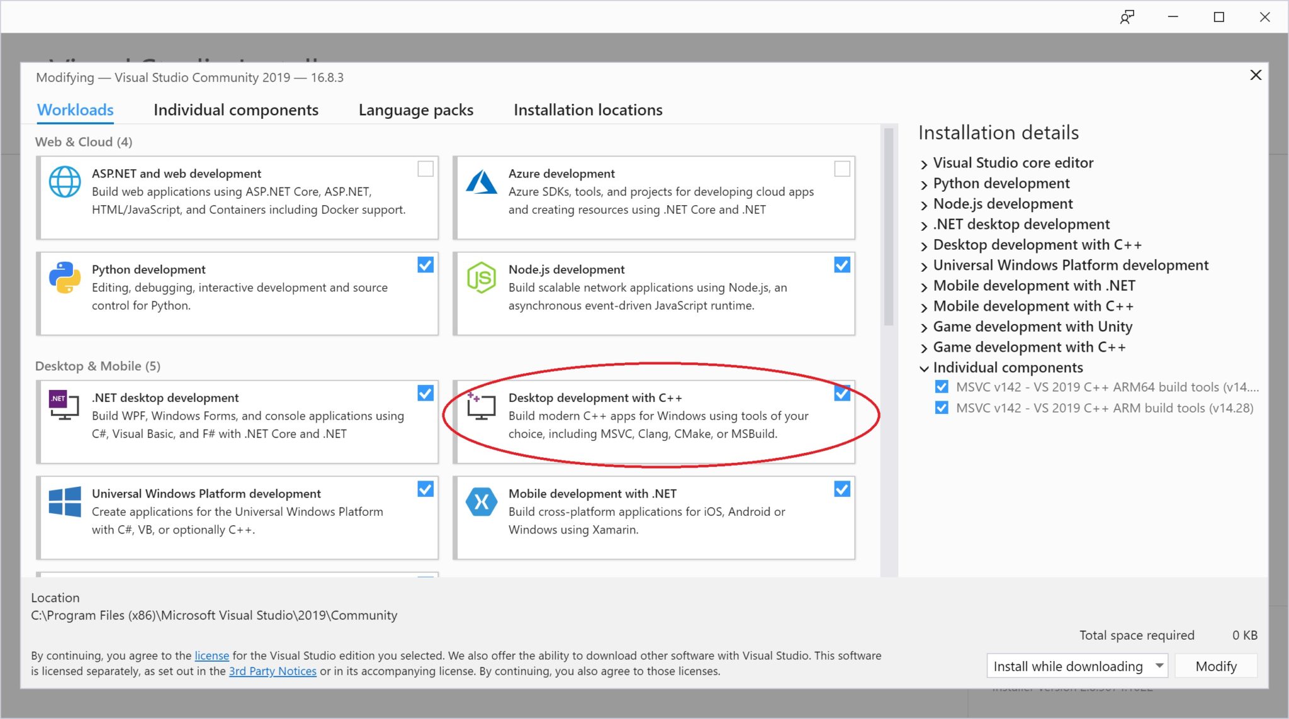This screenshot has width=1289, height=719.
Task: Open the license link
Action: click(x=211, y=655)
